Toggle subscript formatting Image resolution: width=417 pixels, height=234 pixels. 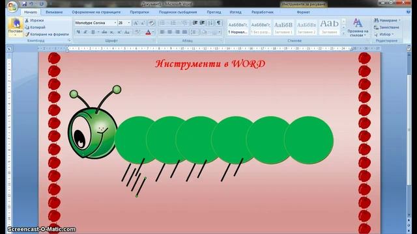[112, 32]
